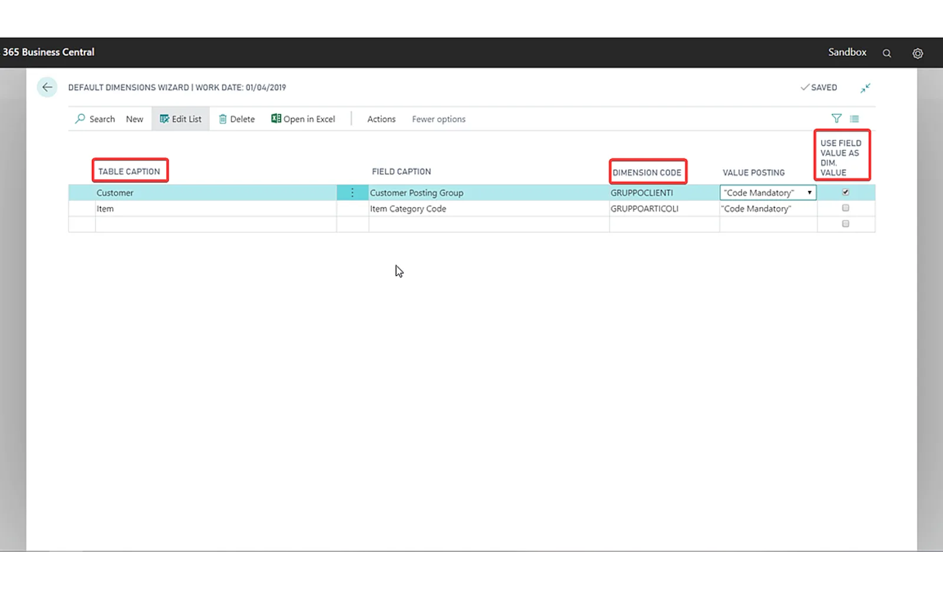943x589 pixels.
Task: Select the Item table caption cell
Action: coord(216,209)
